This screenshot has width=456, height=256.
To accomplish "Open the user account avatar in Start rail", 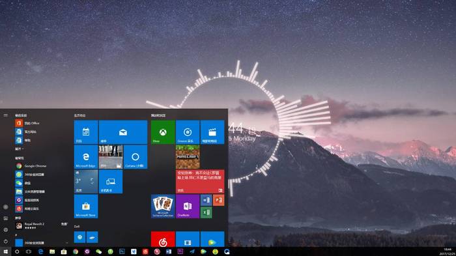I will 5,207.
